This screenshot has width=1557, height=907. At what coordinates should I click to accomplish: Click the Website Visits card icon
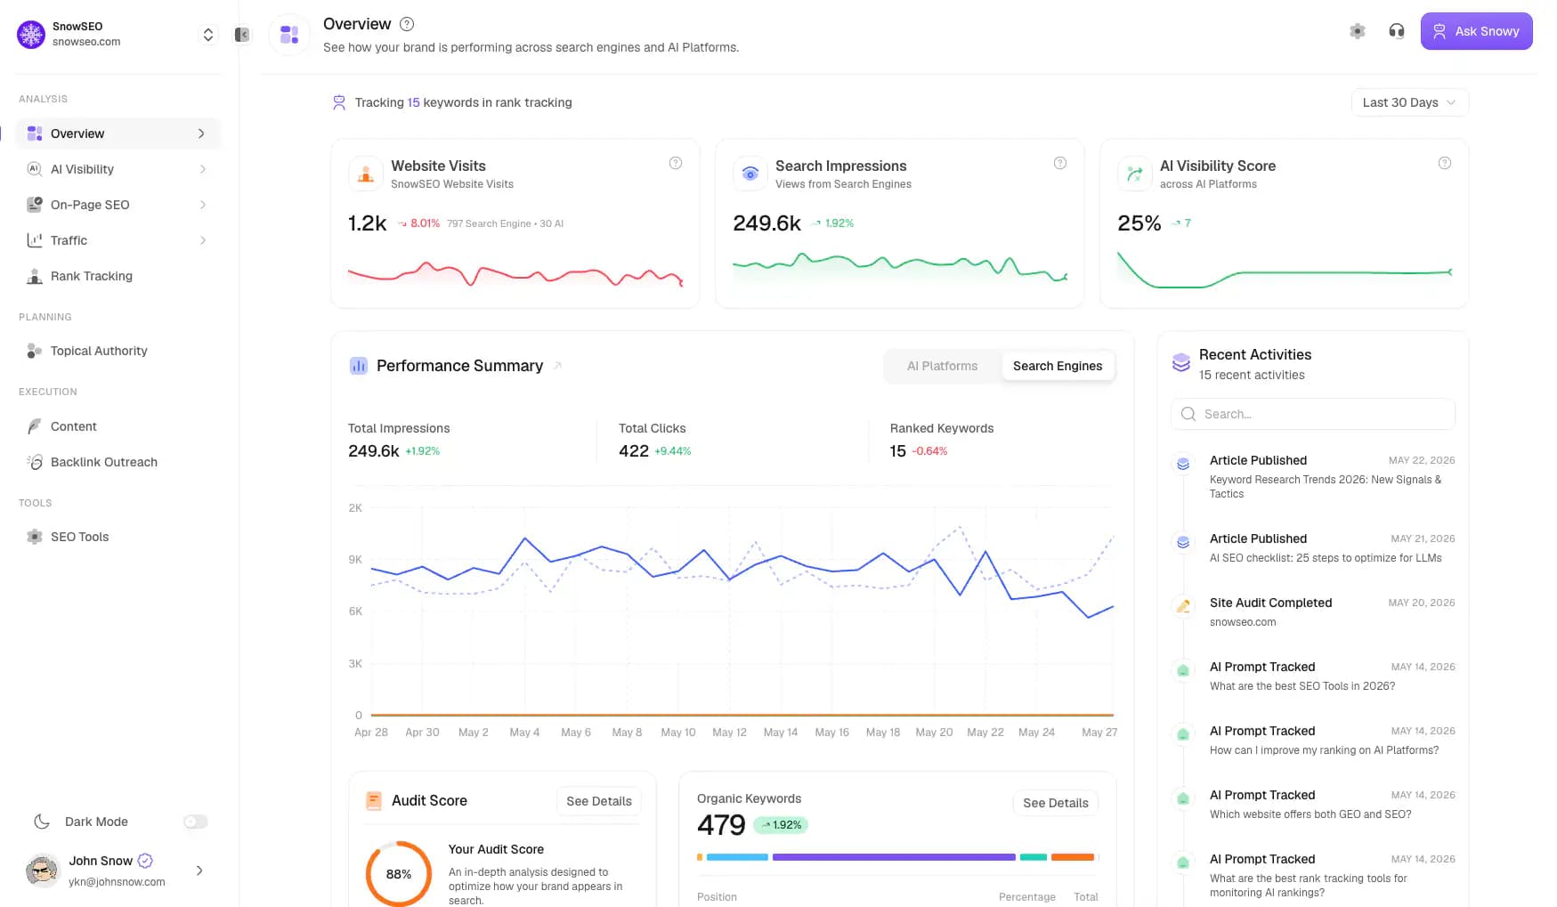coord(366,174)
